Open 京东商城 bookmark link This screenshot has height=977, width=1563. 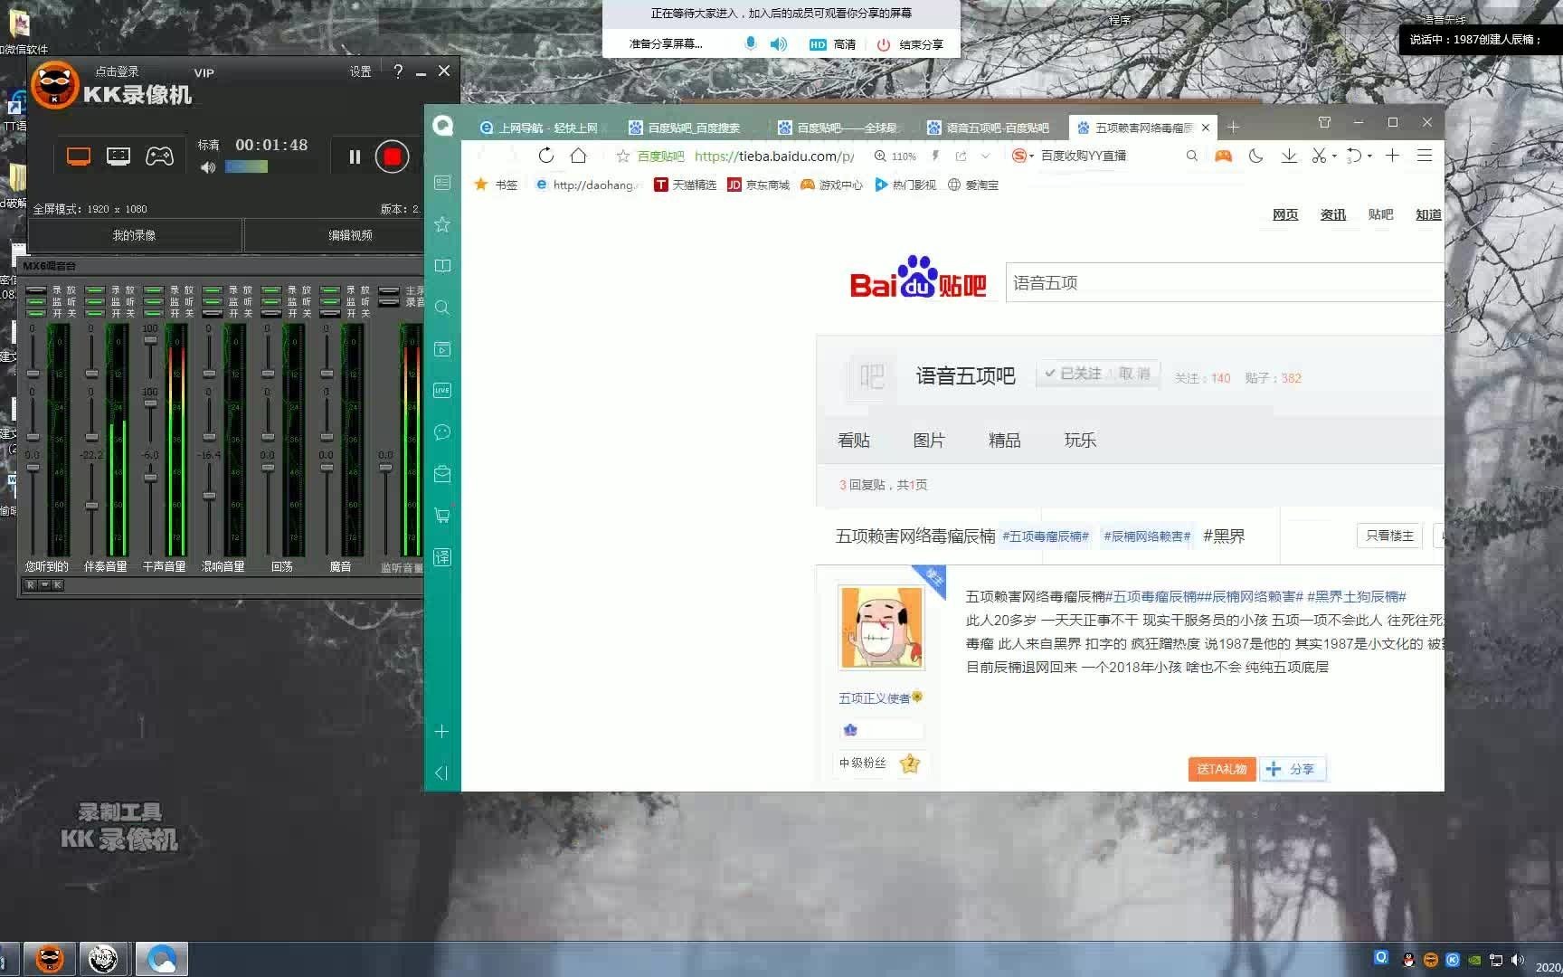(758, 185)
